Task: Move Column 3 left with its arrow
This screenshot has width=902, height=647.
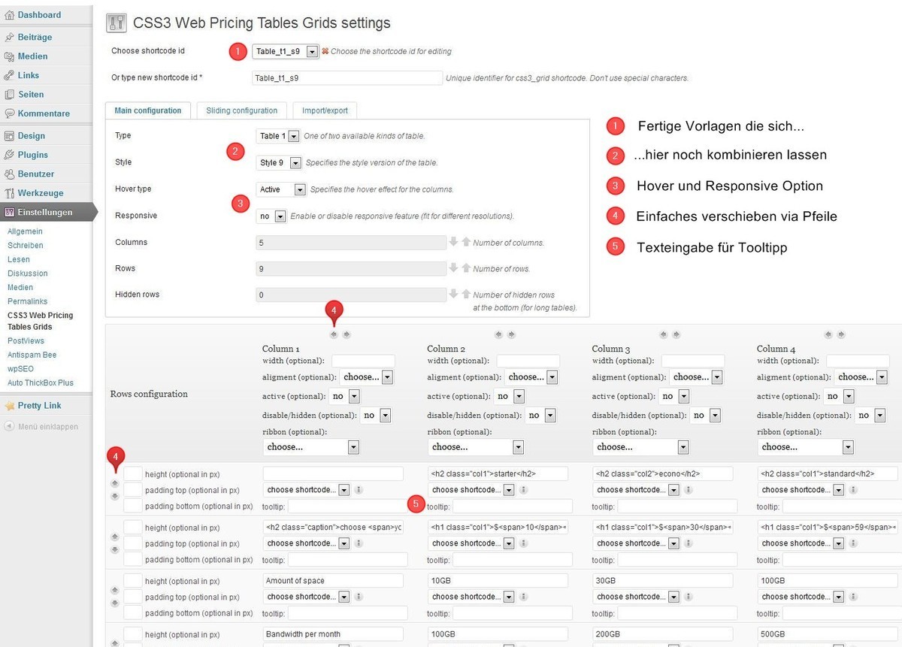Action: point(664,334)
